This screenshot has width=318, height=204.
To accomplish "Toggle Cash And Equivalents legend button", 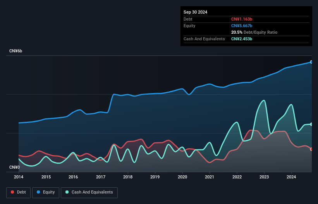I will tap(89, 192).
